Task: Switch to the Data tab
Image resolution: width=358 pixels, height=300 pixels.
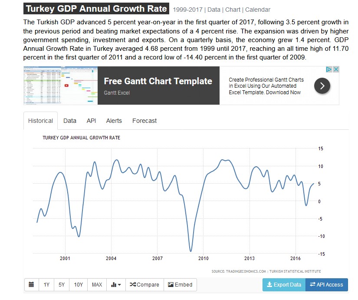Action: (x=70, y=121)
